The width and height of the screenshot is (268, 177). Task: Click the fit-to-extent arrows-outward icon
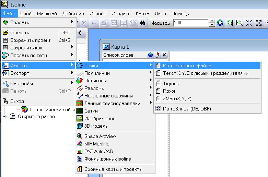[259, 23]
